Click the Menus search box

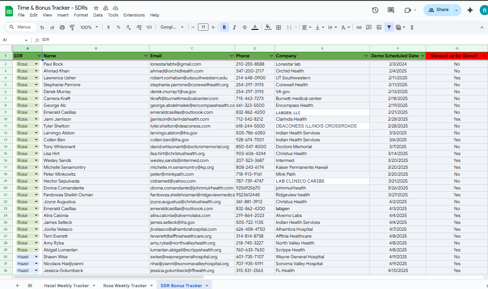21,27
